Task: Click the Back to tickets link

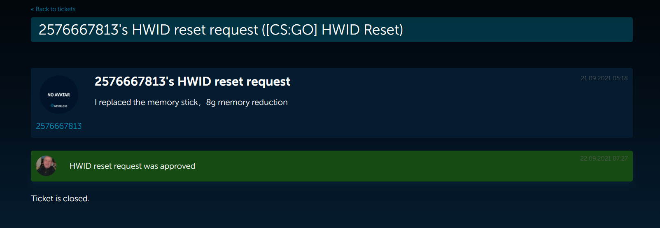Action: point(55,9)
